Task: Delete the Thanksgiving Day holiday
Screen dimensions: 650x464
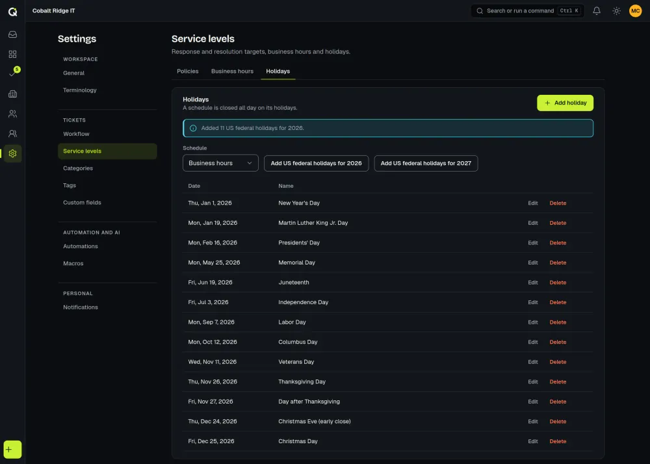Action: (558, 382)
